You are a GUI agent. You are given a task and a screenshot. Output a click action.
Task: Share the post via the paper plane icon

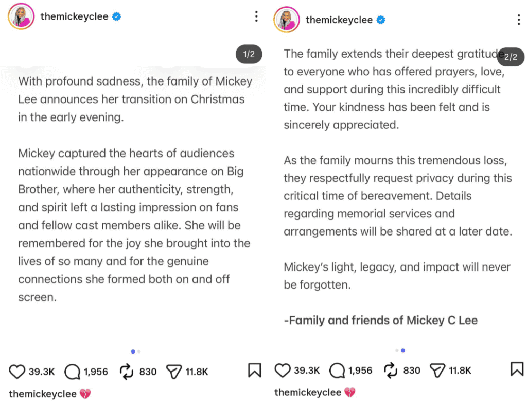[x=173, y=371]
